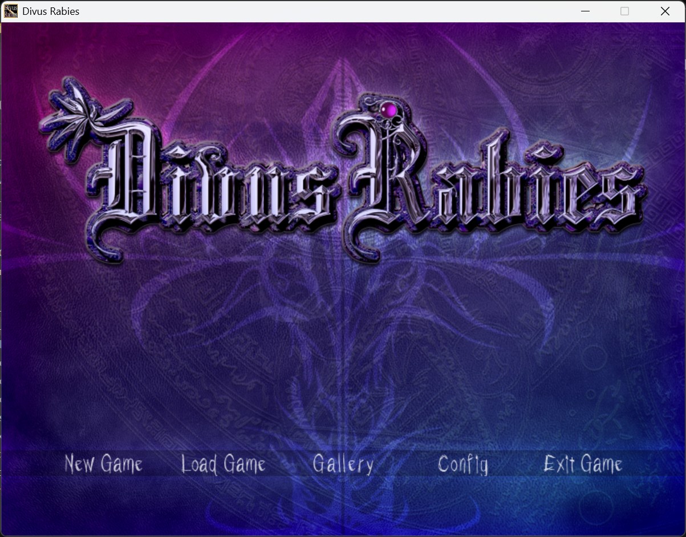Click the Divus Rabies title bar icon
The image size is (686, 537).
click(11, 11)
